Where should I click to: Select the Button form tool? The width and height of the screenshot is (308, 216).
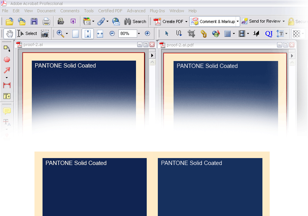[x=228, y=34]
